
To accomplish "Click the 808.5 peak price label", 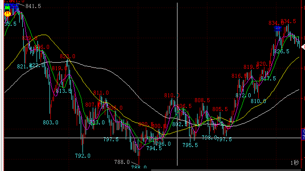I will coord(202,100).
